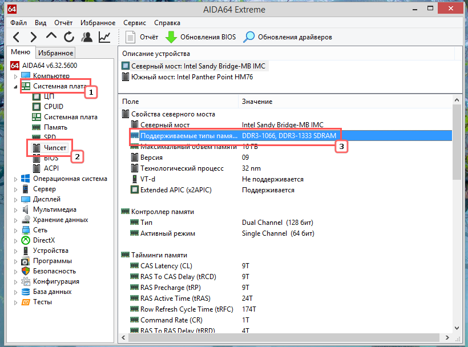Click the Поле column header

coord(178,102)
